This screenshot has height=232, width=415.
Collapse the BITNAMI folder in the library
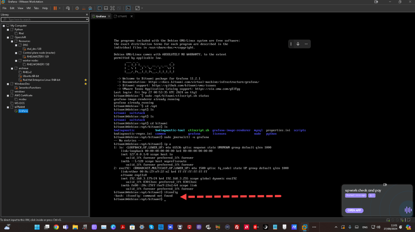(x=8, y=107)
